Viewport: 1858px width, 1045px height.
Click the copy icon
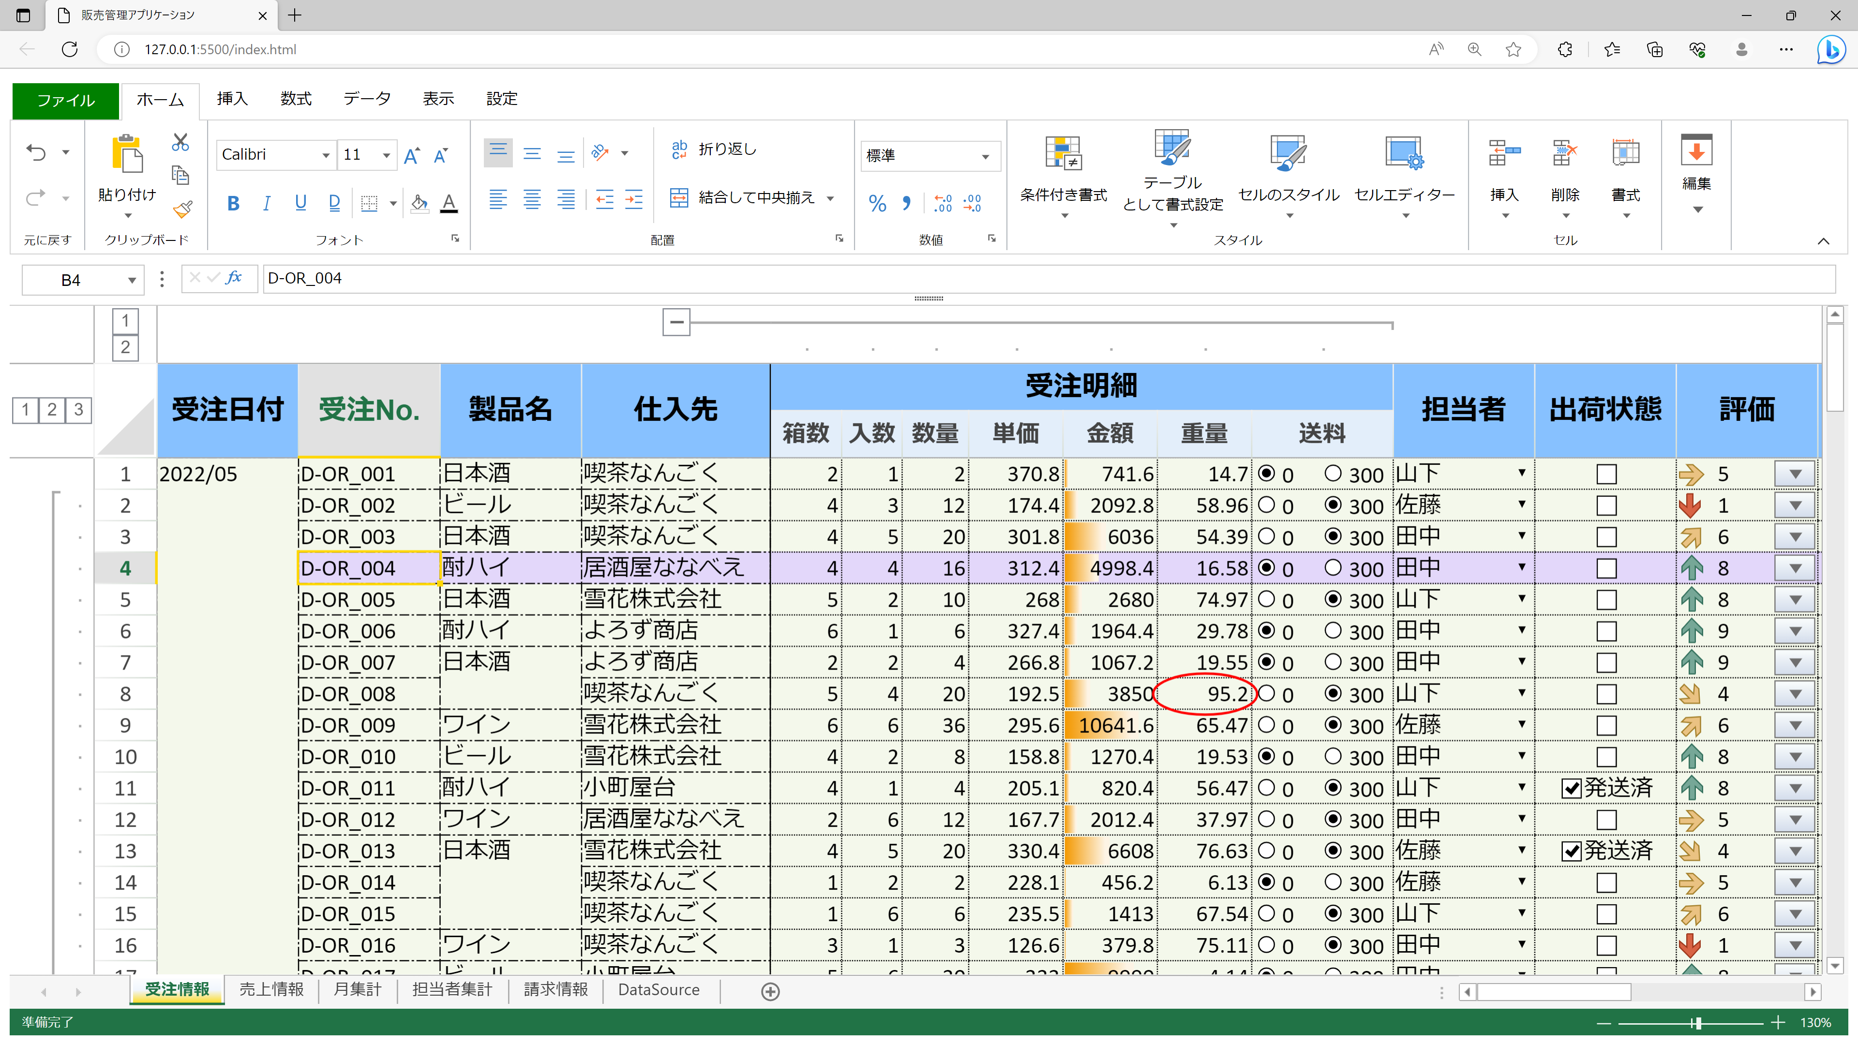[x=180, y=175]
